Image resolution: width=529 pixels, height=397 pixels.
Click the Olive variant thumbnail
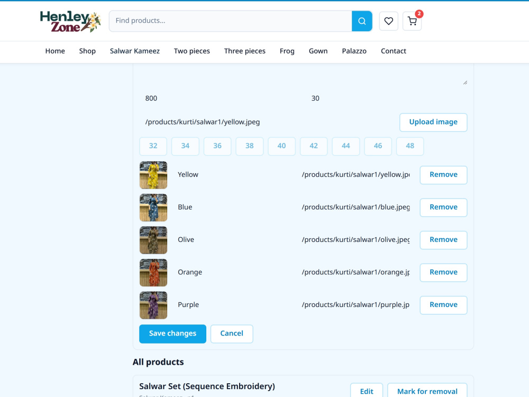(x=153, y=240)
